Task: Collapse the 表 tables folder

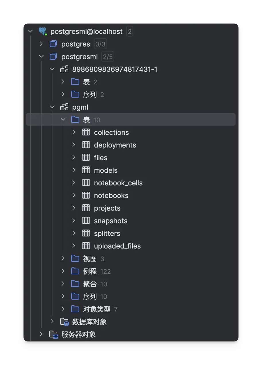Action: click(63, 119)
